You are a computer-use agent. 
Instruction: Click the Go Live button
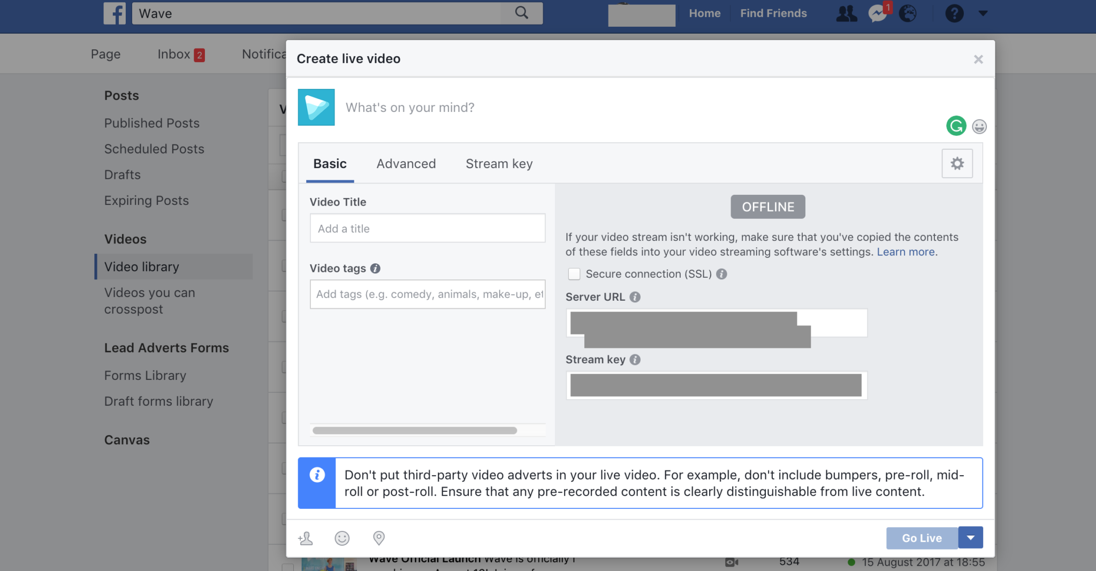(922, 538)
